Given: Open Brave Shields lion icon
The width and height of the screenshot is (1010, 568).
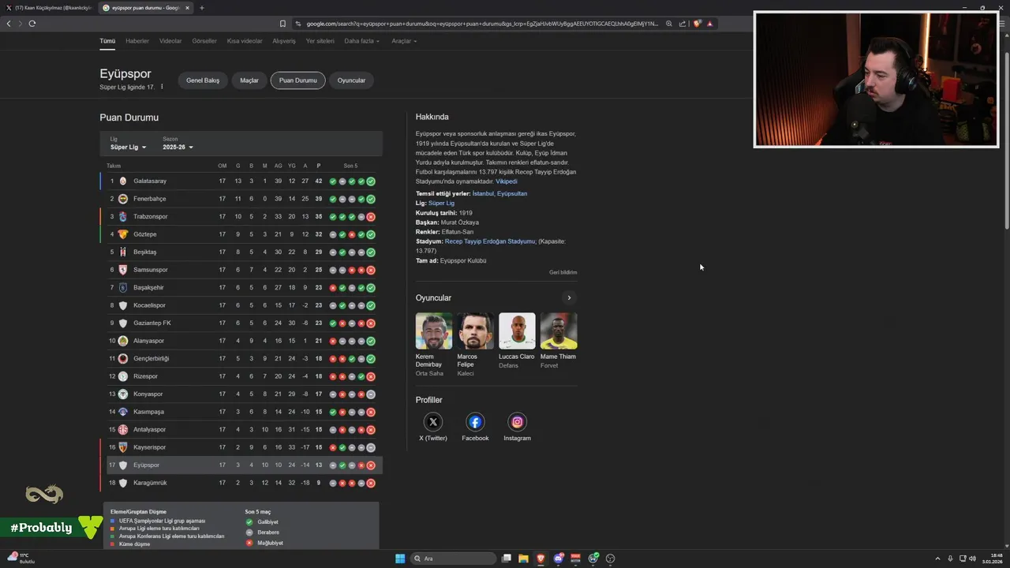Looking at the screenshot, I should coord(697,24).
